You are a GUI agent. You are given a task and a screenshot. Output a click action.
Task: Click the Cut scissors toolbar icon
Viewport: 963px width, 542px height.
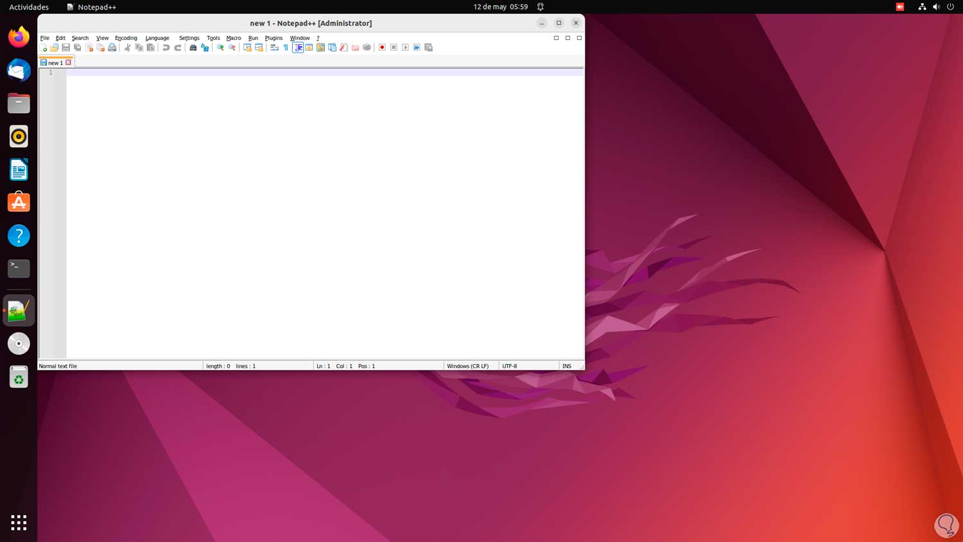(x=128, y=48)
